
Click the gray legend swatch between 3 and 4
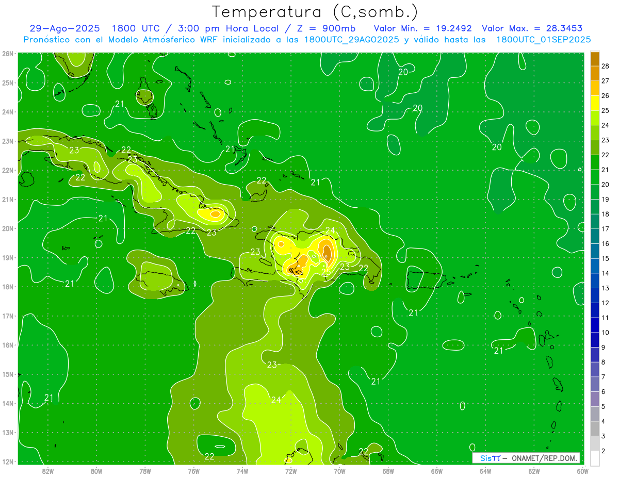click(595, 428)
